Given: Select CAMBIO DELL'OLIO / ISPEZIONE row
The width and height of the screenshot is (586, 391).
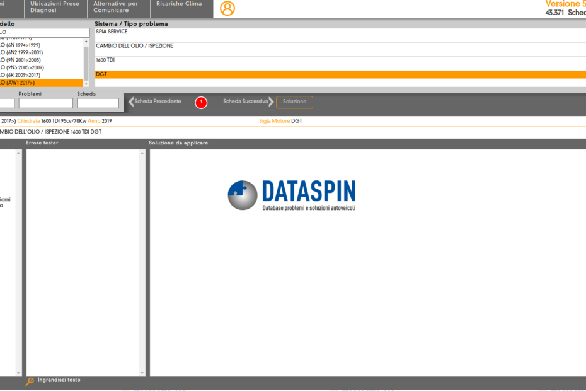Looking at the screenshot, I should click(340, 46).
